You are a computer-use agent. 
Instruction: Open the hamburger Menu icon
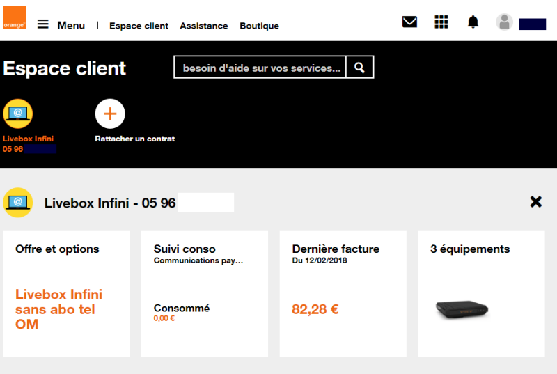point(43,24)
